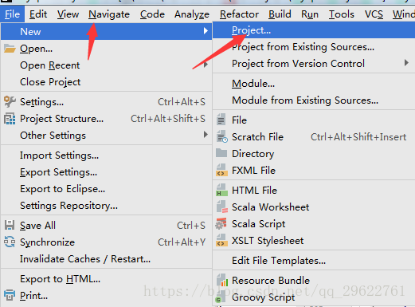415x307 pixels.
Task: Open the Build menu
Action: pyautogui.click(x=280, y=14)
